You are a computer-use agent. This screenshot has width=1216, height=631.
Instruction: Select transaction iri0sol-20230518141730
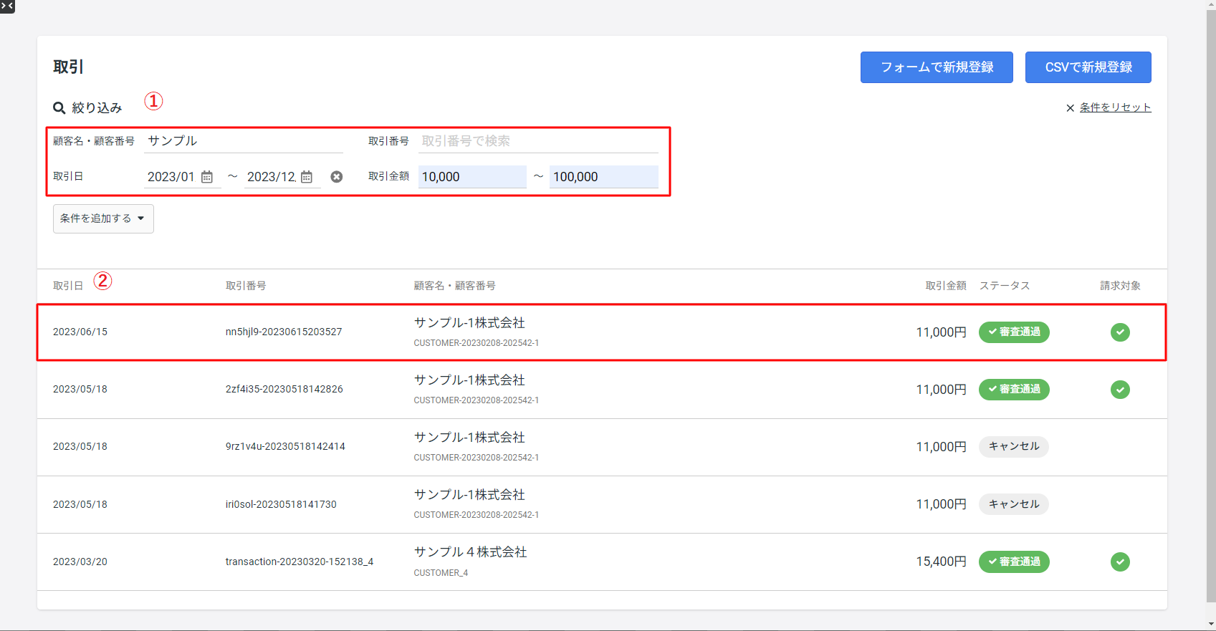point(281,504)
